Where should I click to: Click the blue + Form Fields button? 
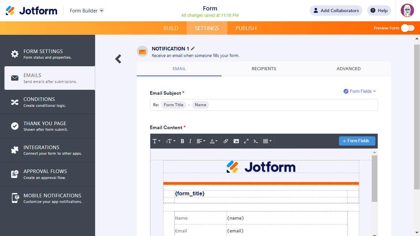(x=357, y=141)
